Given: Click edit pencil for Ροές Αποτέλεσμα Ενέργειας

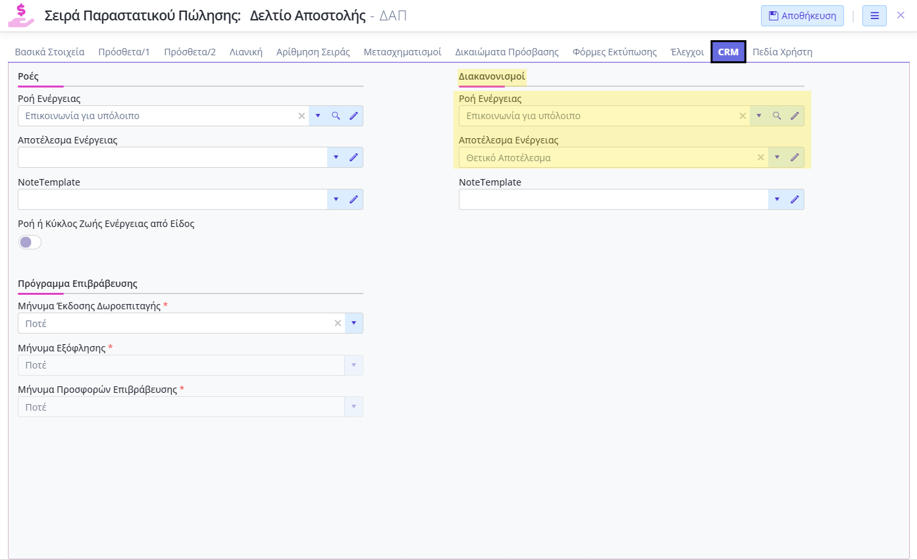Looking at the screenshot, I should coord(354,157).
